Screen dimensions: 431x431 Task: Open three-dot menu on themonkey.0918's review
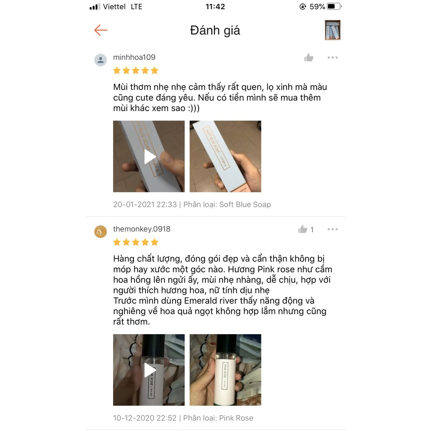pyautogui.click(x=333, y=229)
